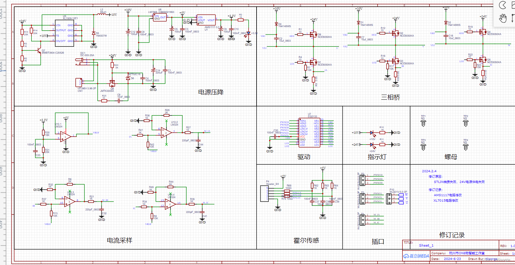Select the U10.2 LM324 op-amp symbol
The height and width of the screenshot is (265, 515).
click(x=166, y=133)
